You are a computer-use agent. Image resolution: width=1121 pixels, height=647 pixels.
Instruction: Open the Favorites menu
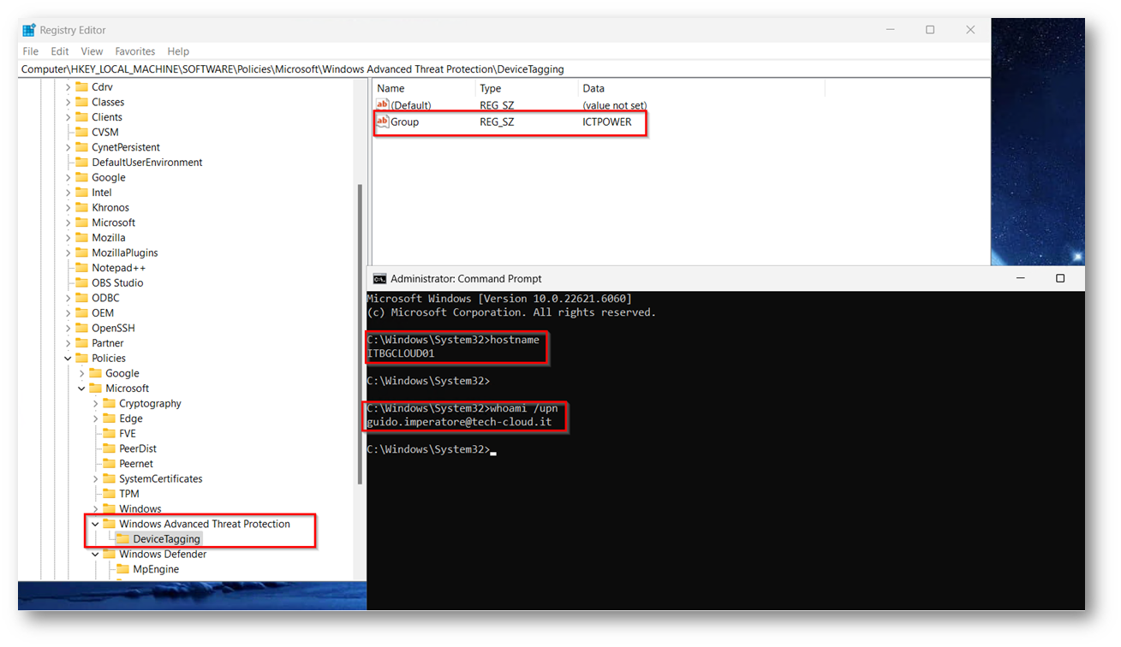tap(135, 51)
